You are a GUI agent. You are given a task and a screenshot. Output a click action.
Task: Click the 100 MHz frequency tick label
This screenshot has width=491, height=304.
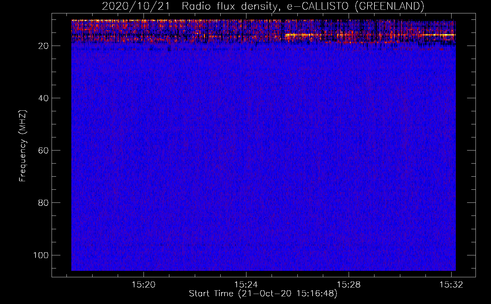[41, 255]
